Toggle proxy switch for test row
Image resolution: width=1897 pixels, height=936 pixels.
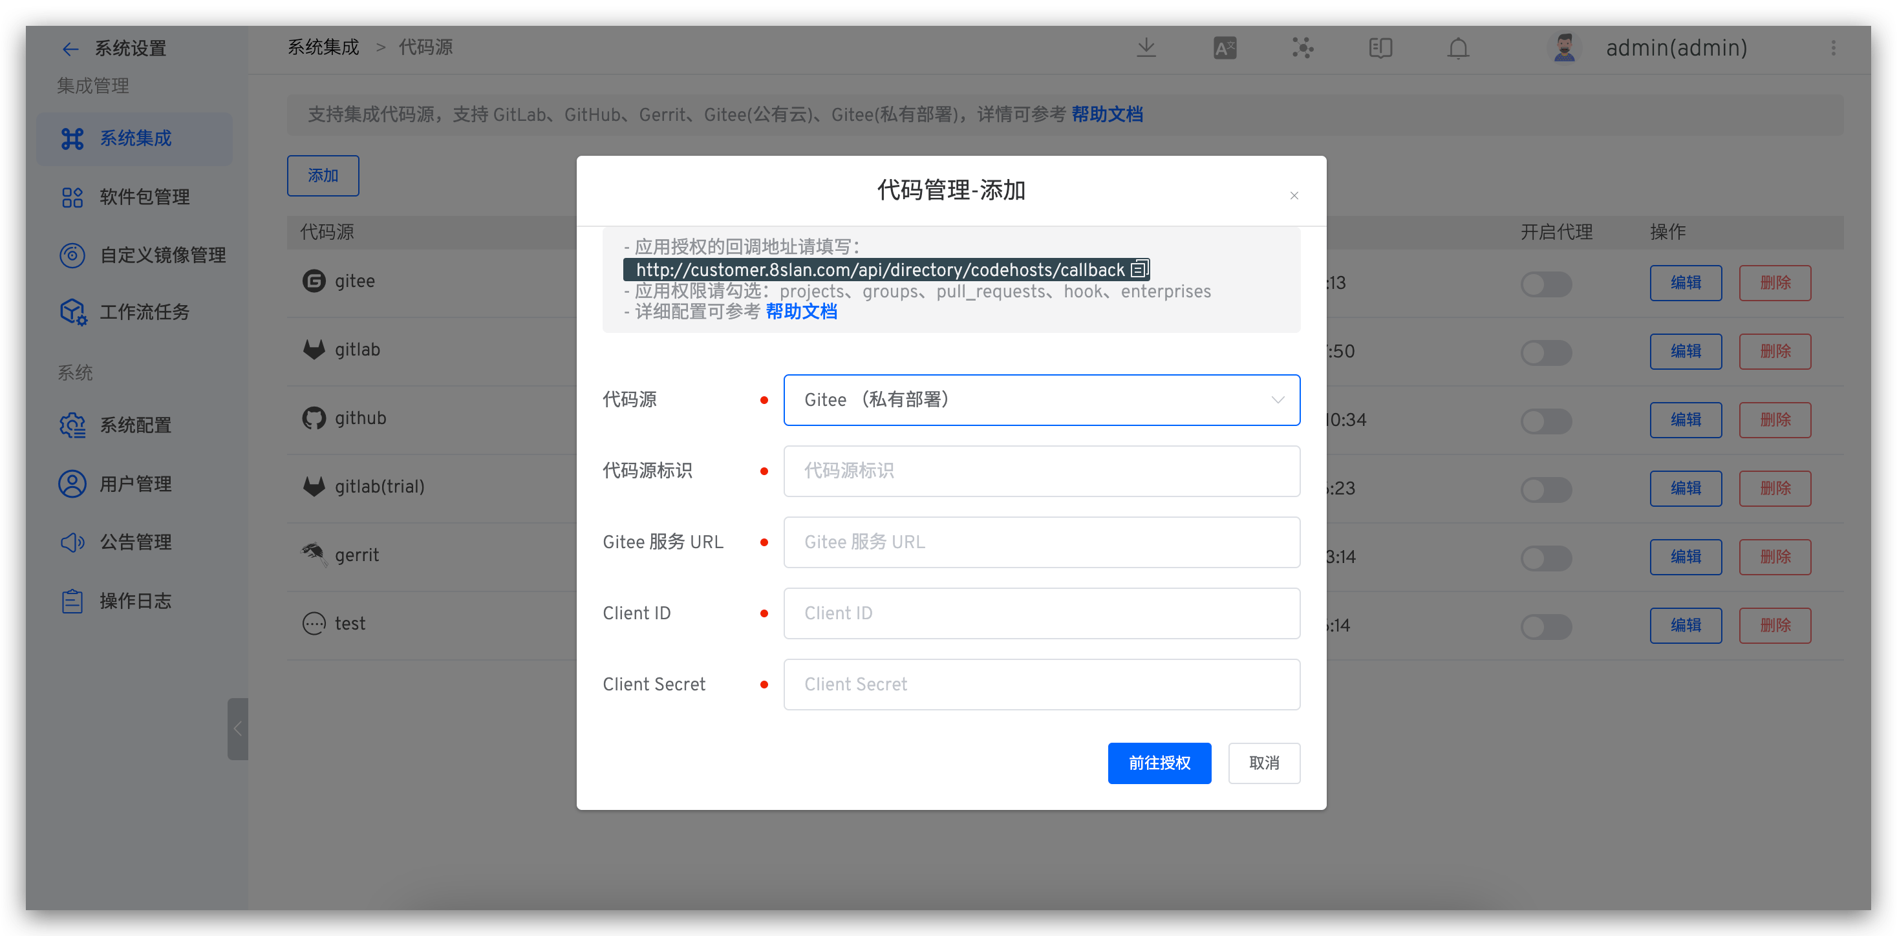[x=1546, y=626]
